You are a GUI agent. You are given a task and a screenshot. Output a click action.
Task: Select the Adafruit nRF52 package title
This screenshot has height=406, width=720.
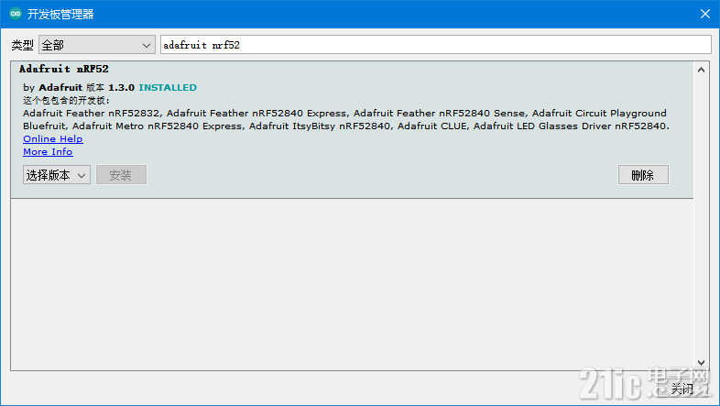coord(64,69)
